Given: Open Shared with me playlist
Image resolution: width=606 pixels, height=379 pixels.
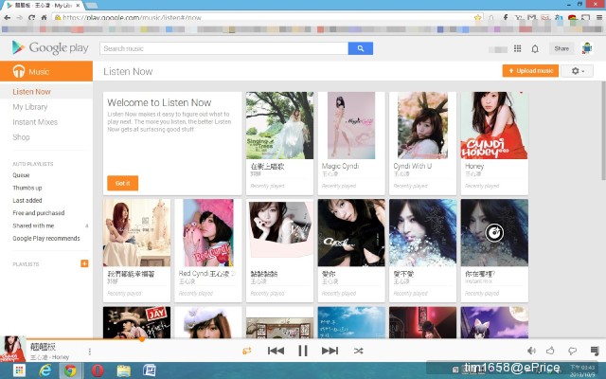Looking at the screenshot, I should (x=33, y=226).
